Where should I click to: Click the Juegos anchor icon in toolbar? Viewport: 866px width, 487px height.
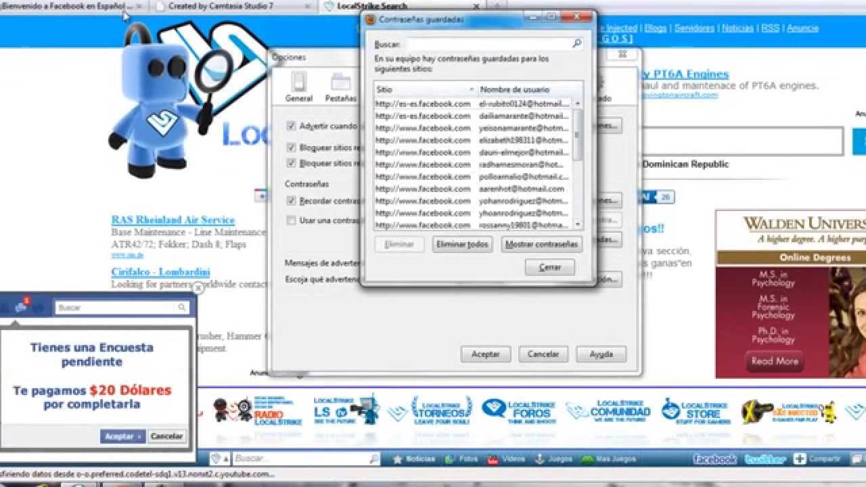click(x=540, y=459)
